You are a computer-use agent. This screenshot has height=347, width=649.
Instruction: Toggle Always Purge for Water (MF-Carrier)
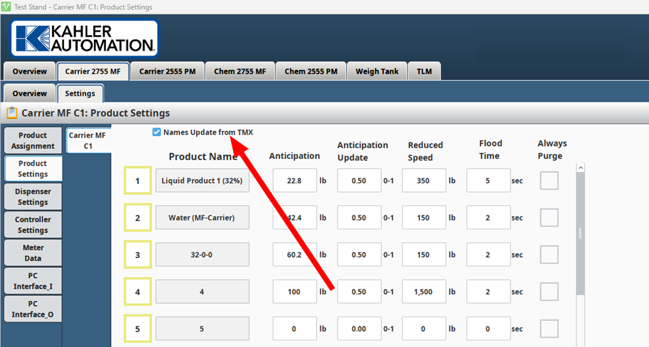click(x=548, y=217)
